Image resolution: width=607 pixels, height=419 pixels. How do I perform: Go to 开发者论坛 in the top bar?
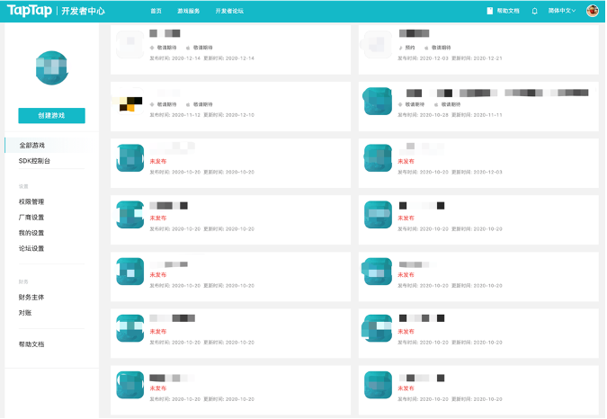coord(229,11)
